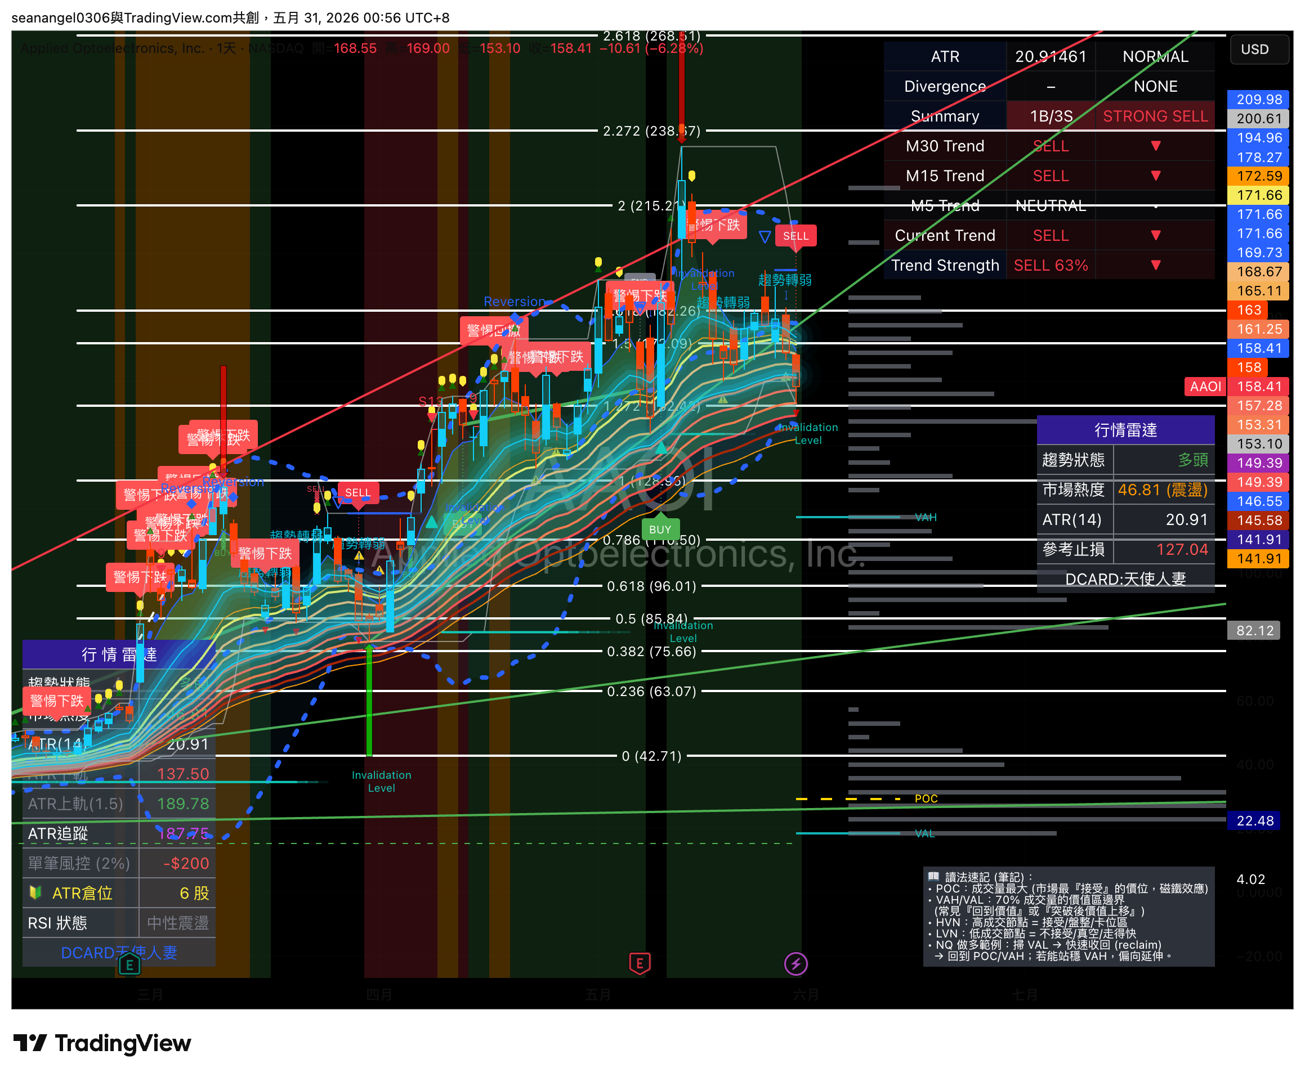Click the 2.272 (238.57) Fibonacci label
This screenshot has height=1077, width=1305.
tap(651, 131)
